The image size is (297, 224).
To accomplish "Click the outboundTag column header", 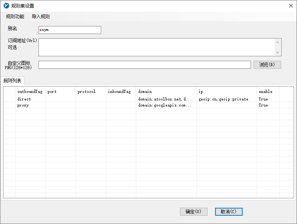I will (30, 92).
